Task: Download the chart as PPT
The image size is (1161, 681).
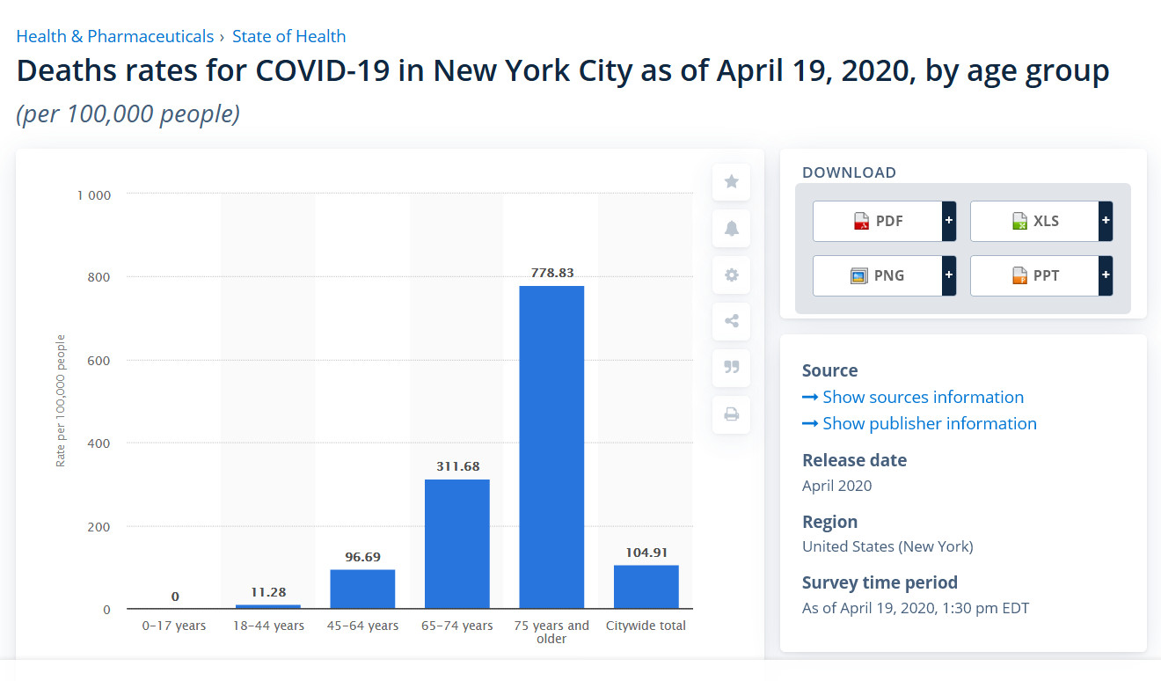Action: 1038,275
